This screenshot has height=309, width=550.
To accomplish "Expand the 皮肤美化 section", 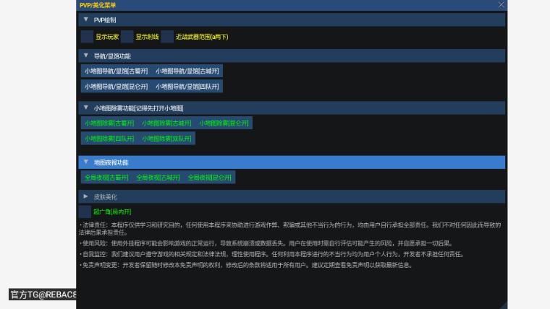I will coord(86,196).
